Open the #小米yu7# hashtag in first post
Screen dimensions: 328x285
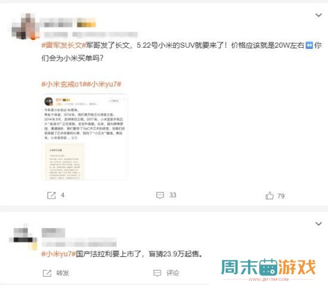[104, 84]
